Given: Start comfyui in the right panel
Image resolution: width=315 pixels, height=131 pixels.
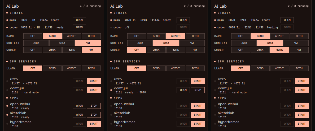Looking at the screenshot, I should point(302,90).
